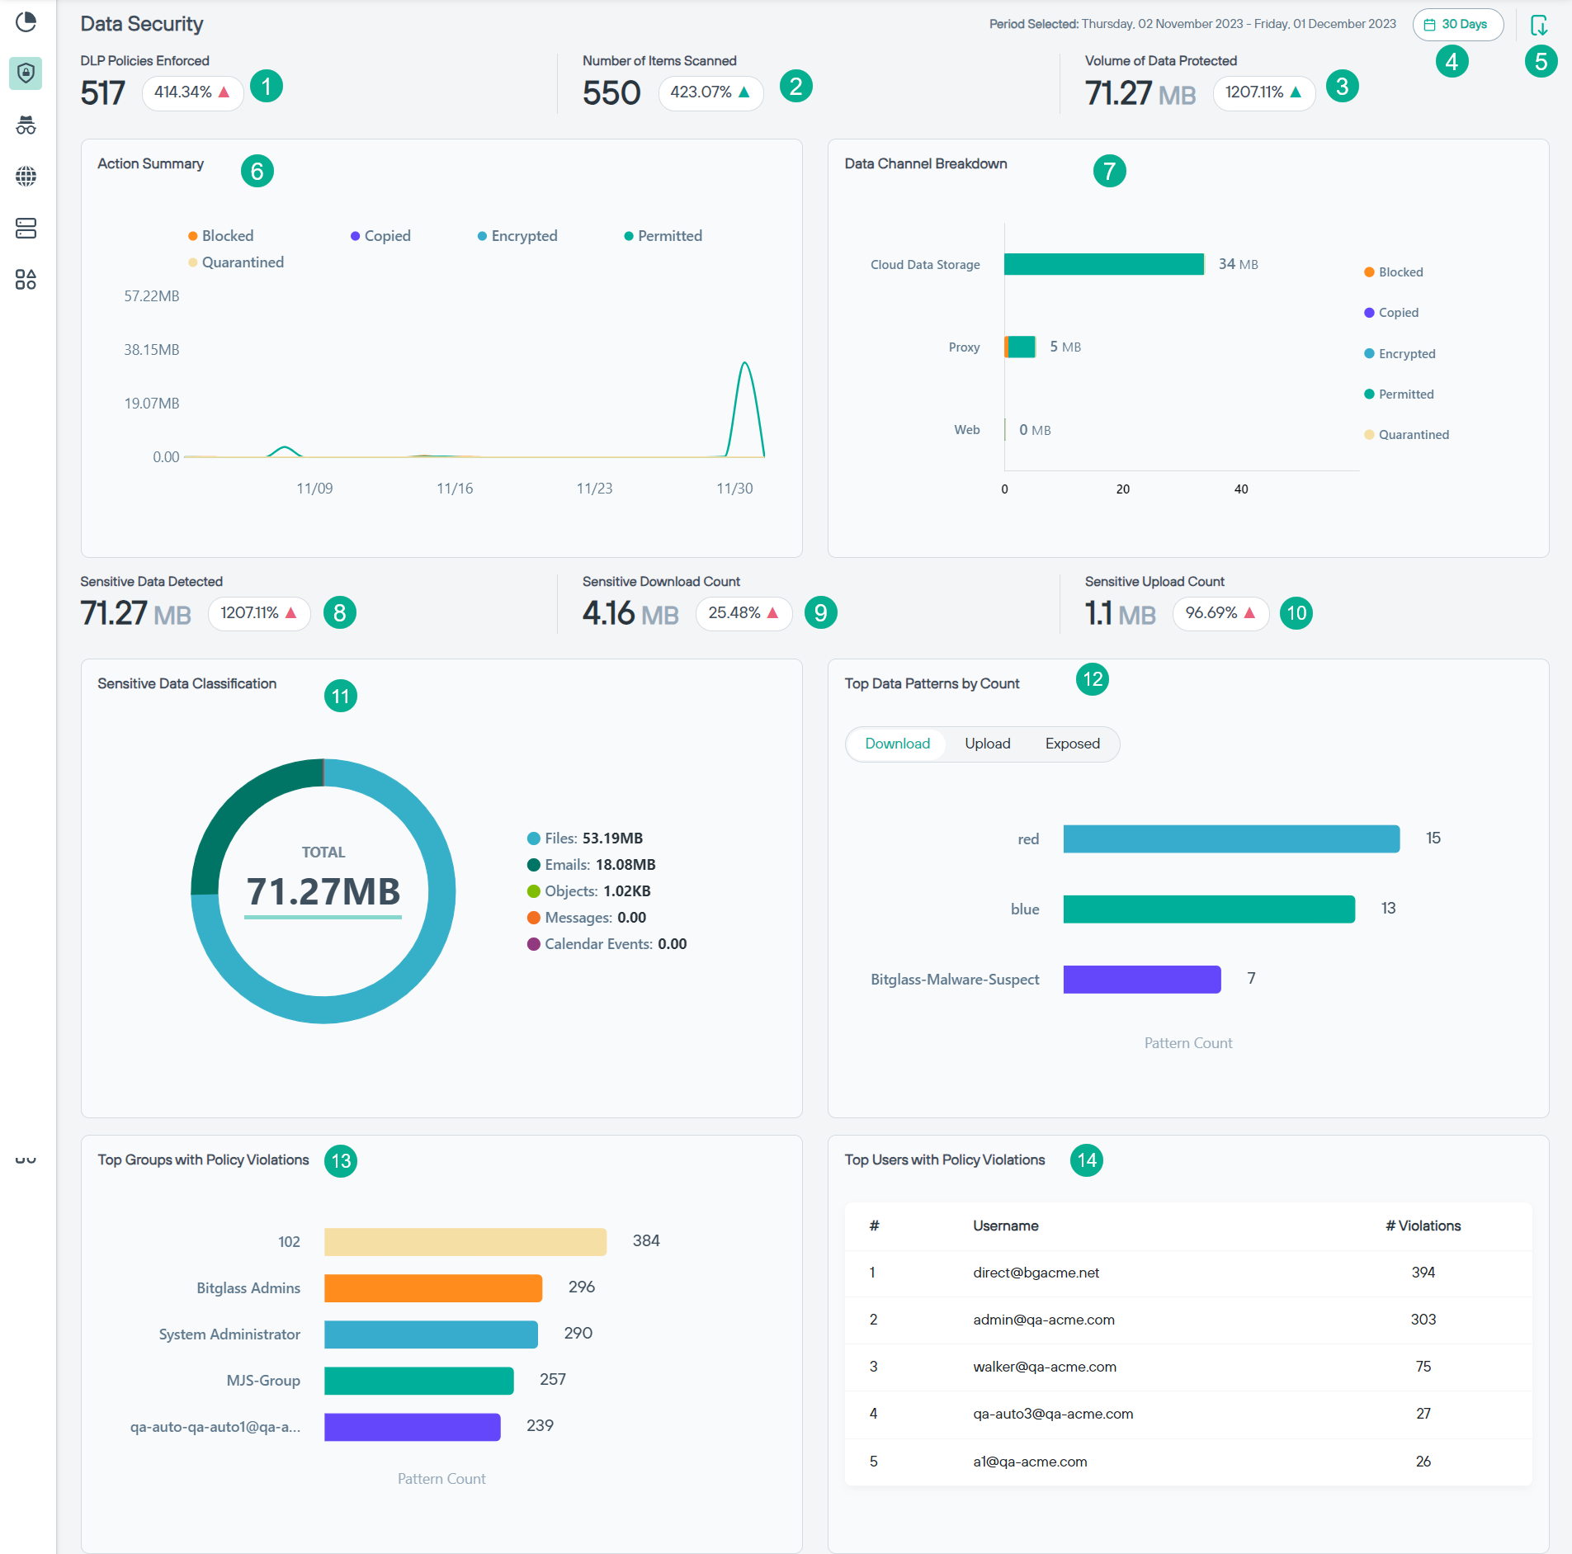Open the server stack sidebar icon
Screen dimensions: 1572x1554
pyautogui.click(x=26, y=229)
